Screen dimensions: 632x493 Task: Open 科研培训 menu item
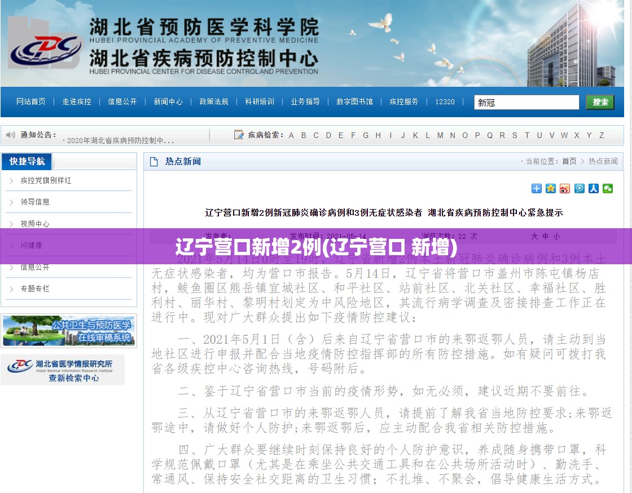(260, 102)
